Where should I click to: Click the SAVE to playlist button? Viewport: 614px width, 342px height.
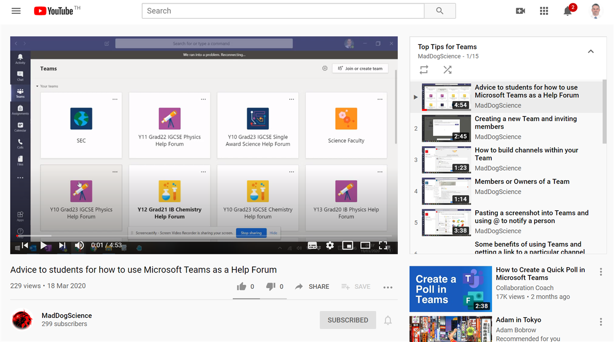[355, 286]
